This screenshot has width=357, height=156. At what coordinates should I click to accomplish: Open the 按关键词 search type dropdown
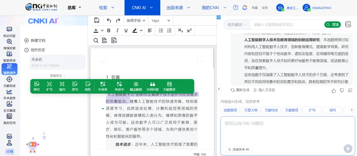coord(237,24)
